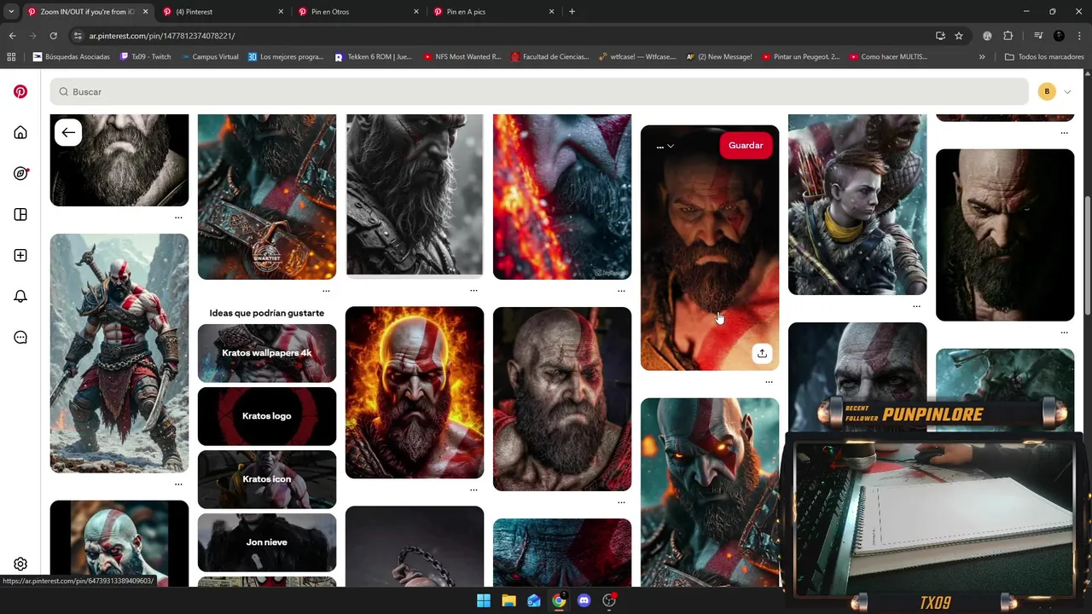Open the snowy full-body Kratos pin
This screenshot has height=614, width=1092.
[119, 353]
